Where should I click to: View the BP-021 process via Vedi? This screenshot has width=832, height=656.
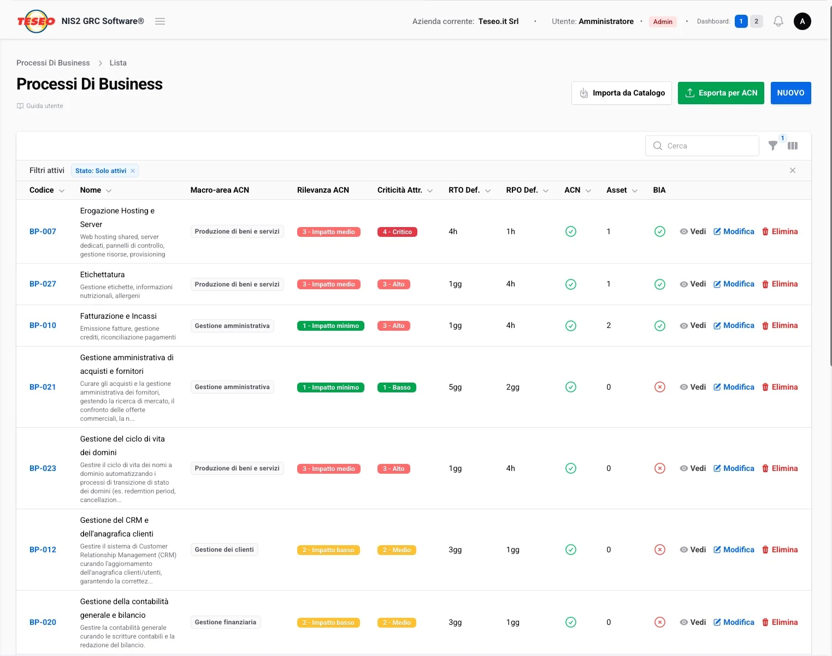click(693, 387)
